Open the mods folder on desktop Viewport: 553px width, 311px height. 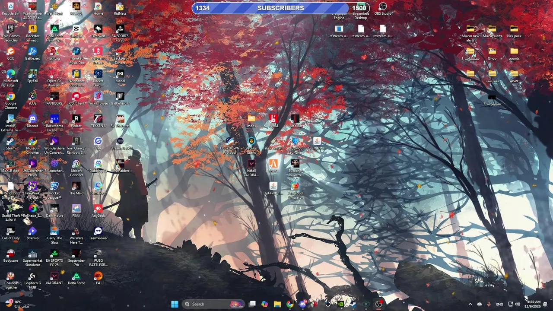(251, 121)
